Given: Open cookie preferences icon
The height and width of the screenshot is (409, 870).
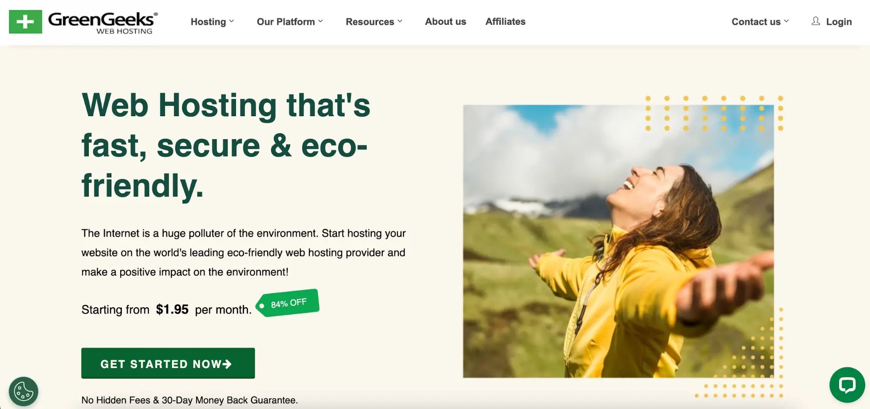Looking at the screenshot, I should 24,392.
